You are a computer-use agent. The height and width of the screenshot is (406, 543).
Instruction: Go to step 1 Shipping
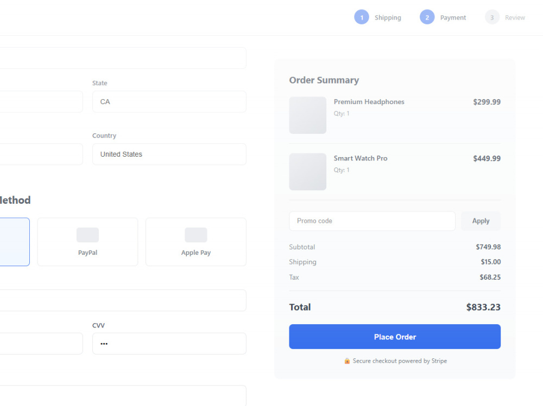378,17
